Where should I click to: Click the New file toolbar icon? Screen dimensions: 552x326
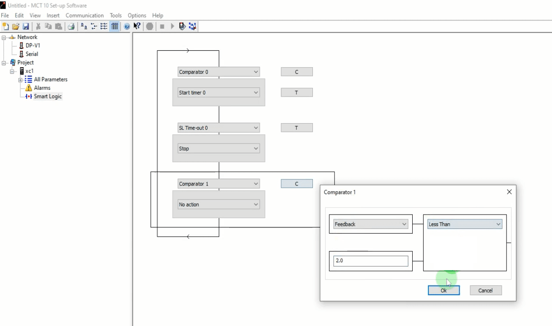tap(5, 26)
